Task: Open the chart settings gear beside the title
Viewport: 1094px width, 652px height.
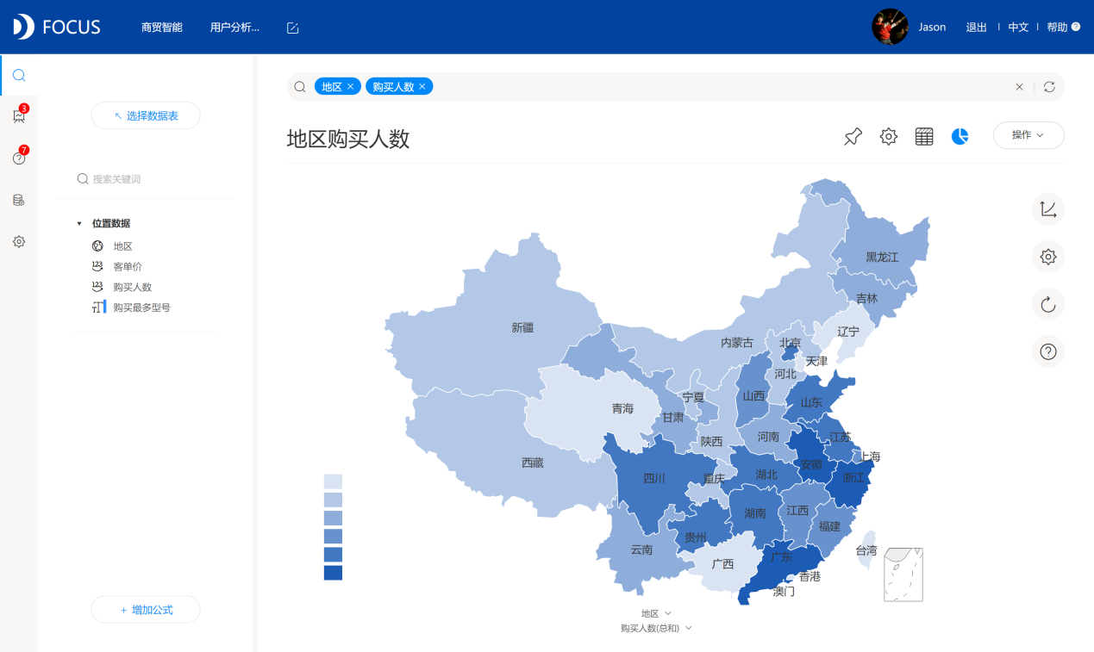Action: (889, 136)
